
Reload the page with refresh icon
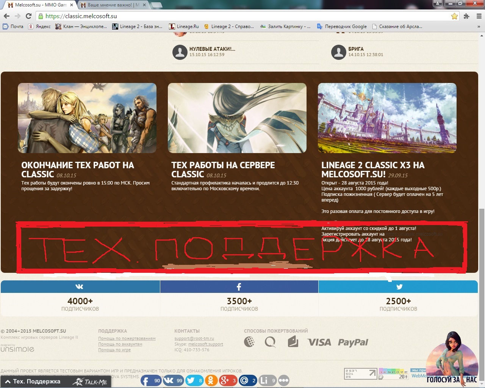coord(28,16)
